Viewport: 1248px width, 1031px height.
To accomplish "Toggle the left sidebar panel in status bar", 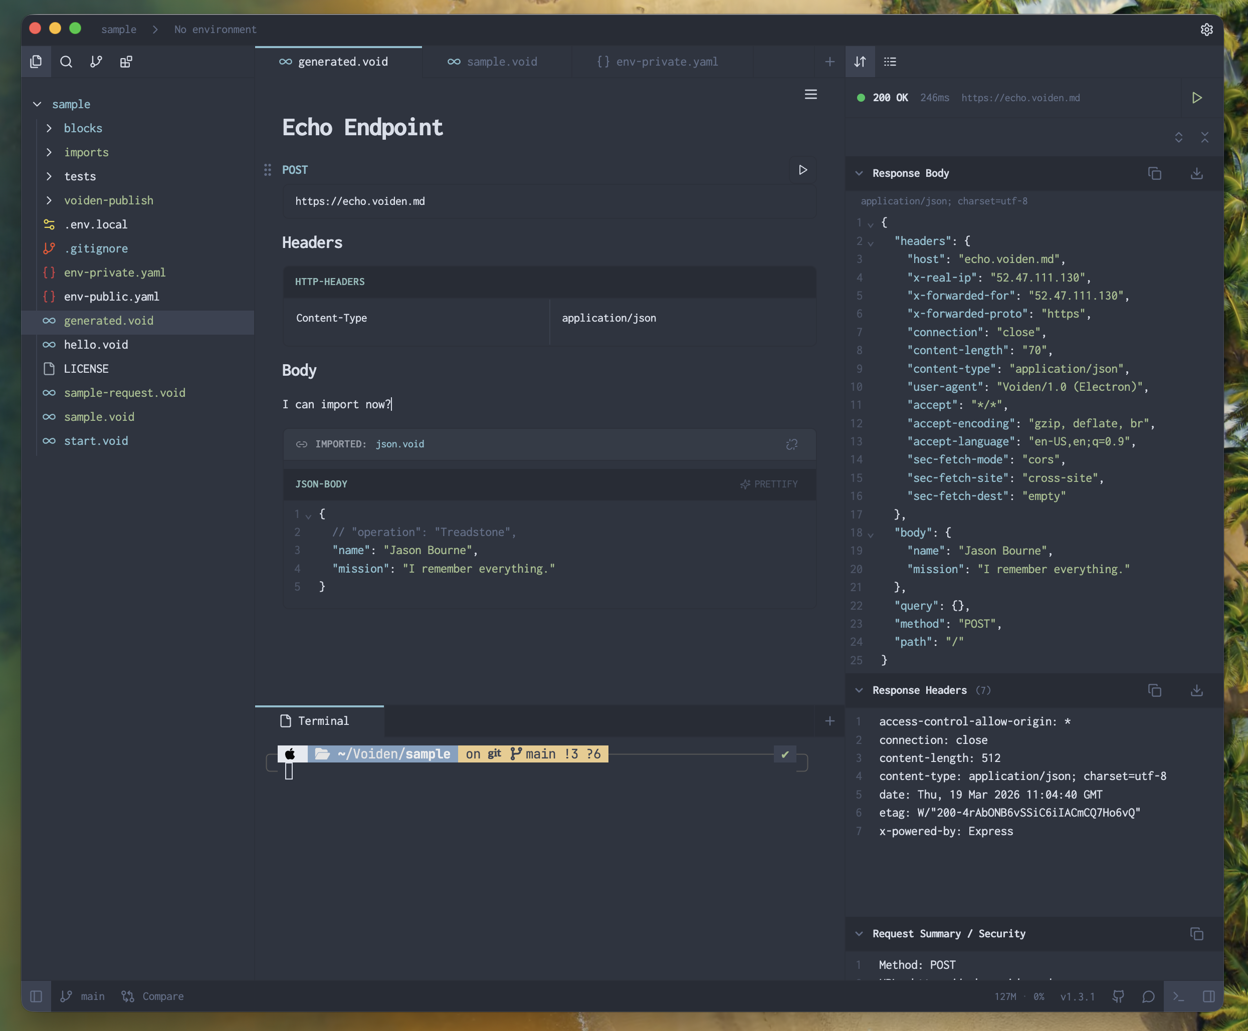I will pos(36,996).
